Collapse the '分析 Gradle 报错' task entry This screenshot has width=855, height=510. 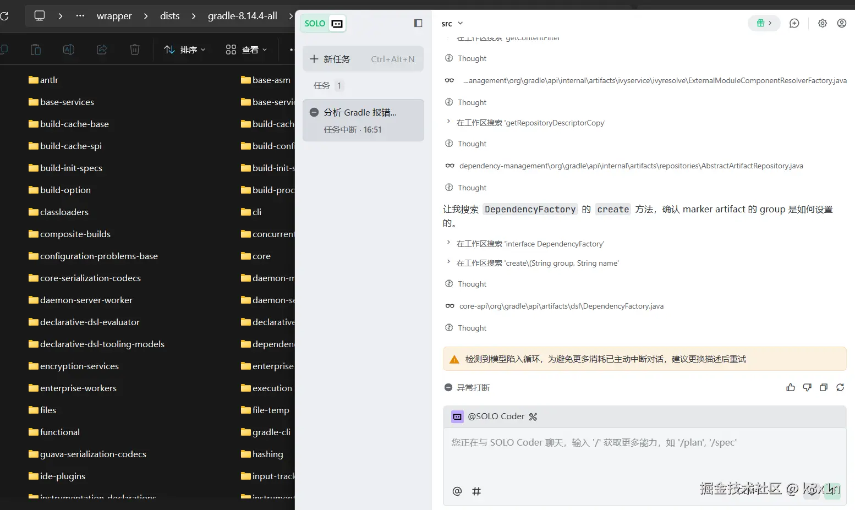click(x=314, y=112)
